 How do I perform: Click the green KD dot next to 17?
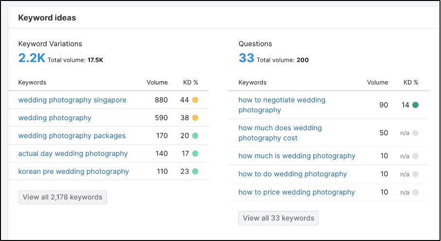[195, 153]
